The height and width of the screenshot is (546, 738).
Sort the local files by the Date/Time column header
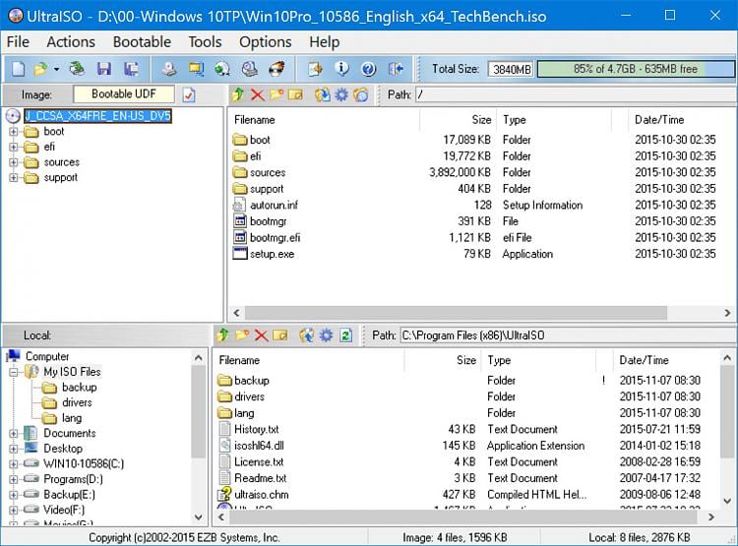(667, 360)
